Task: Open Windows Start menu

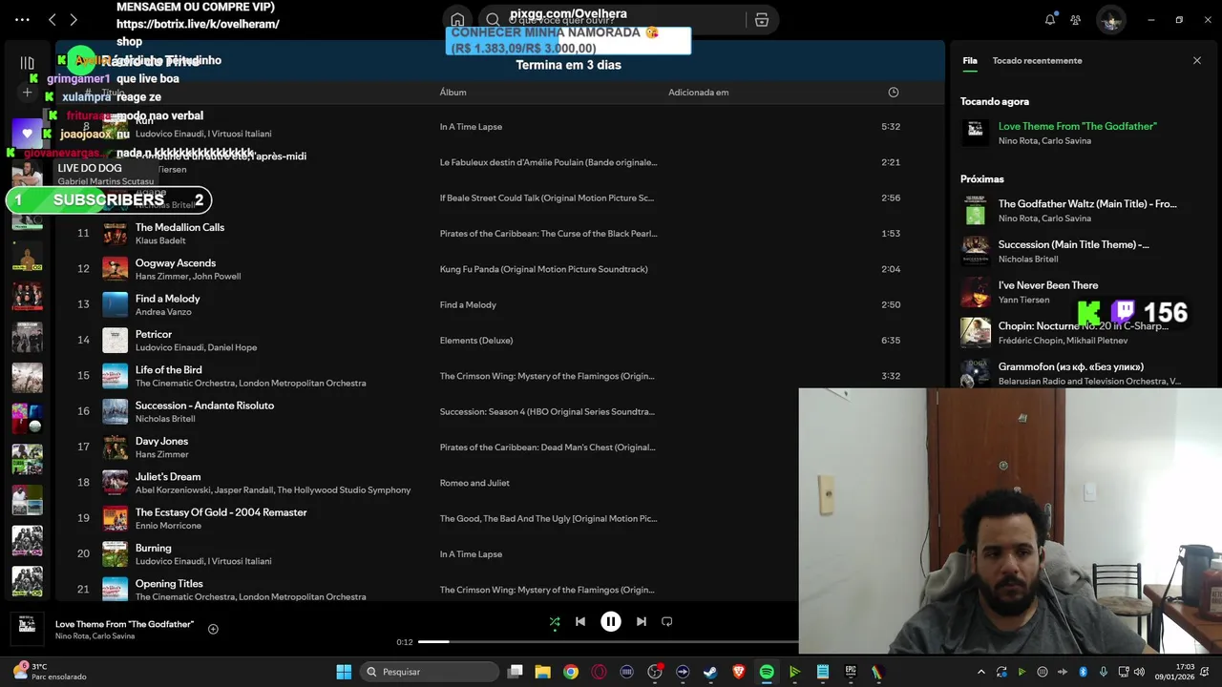Action: click(344, 672)
